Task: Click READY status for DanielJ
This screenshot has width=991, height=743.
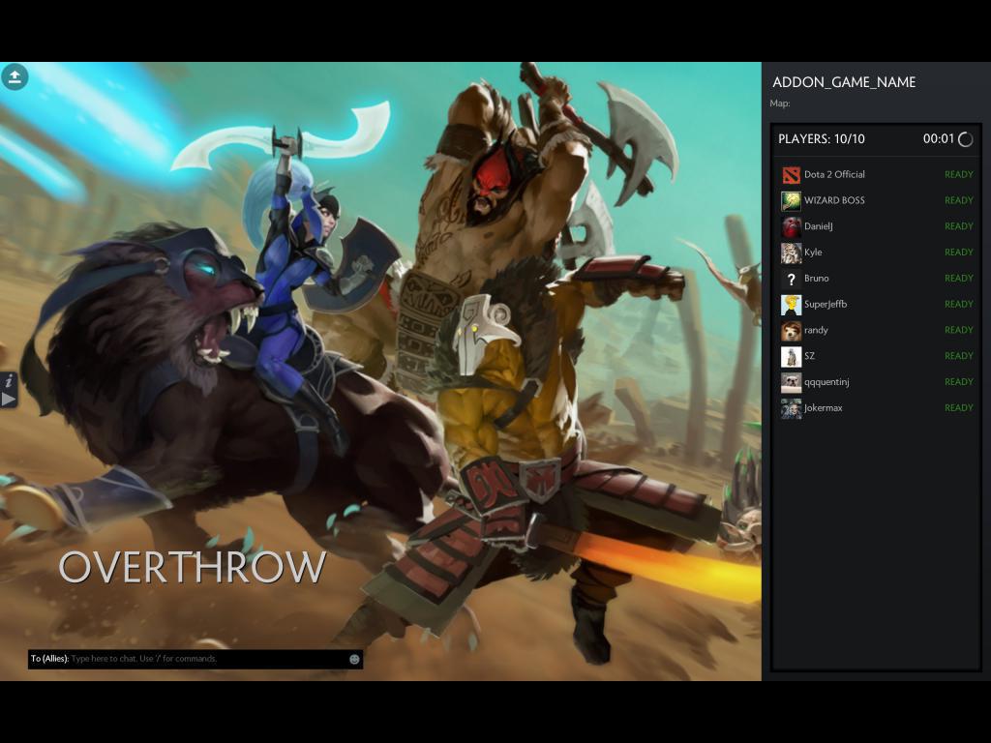Action: click(x=959, y=226)
